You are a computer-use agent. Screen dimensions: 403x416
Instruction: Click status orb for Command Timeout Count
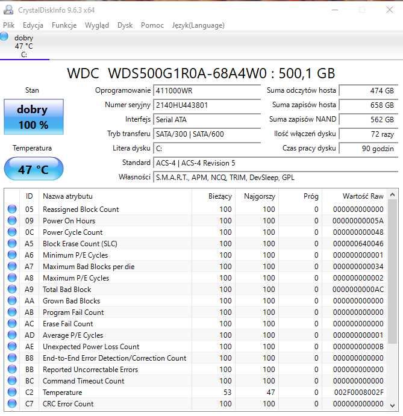click(x=12, y=380)
